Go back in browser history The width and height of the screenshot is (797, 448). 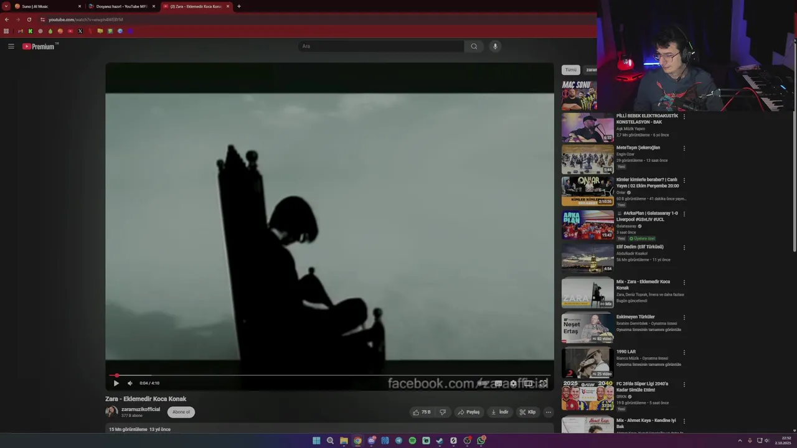pyautogui.click(x=7, y=19)
